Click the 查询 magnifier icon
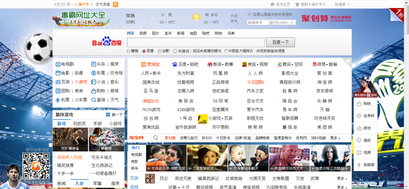The width and height of the screenshot is (409, 189). [x=94, y=100]
